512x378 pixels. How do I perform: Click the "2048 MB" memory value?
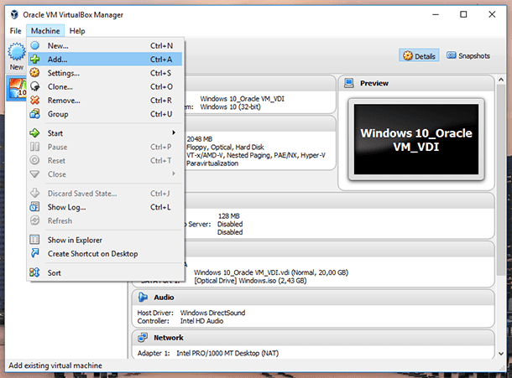[x=199, y=139]
